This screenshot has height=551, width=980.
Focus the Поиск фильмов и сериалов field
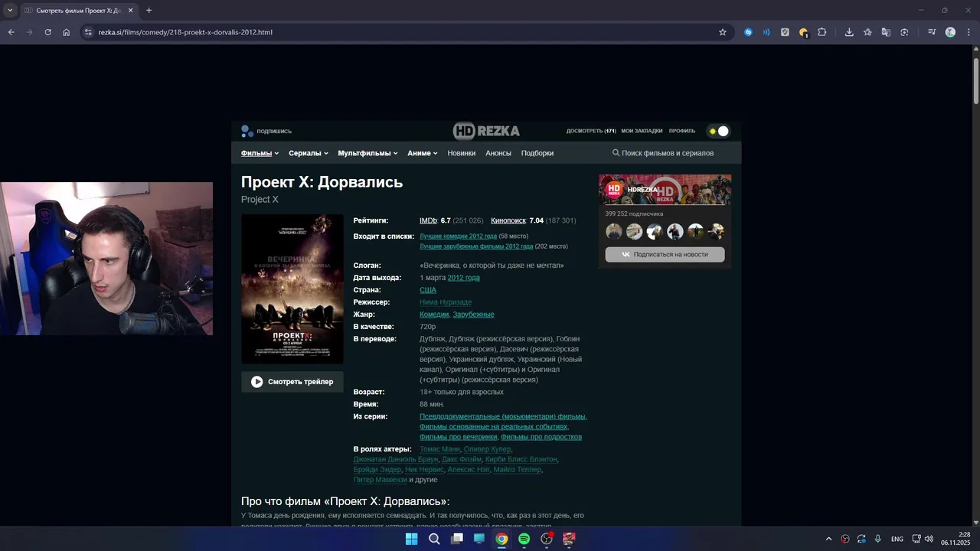point(668,153)
